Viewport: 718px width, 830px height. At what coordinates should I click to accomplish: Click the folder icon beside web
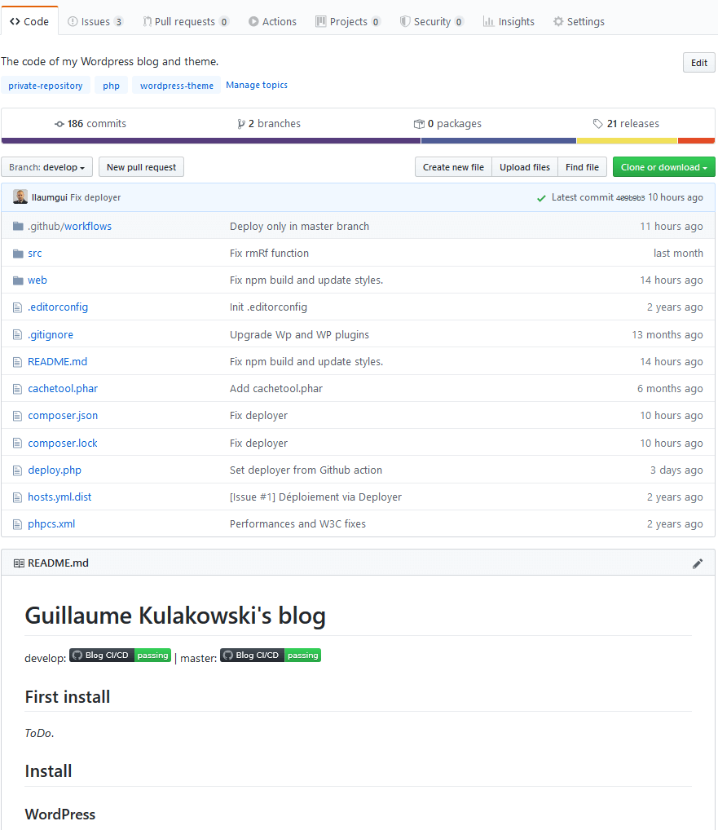[x=18, y=280]
